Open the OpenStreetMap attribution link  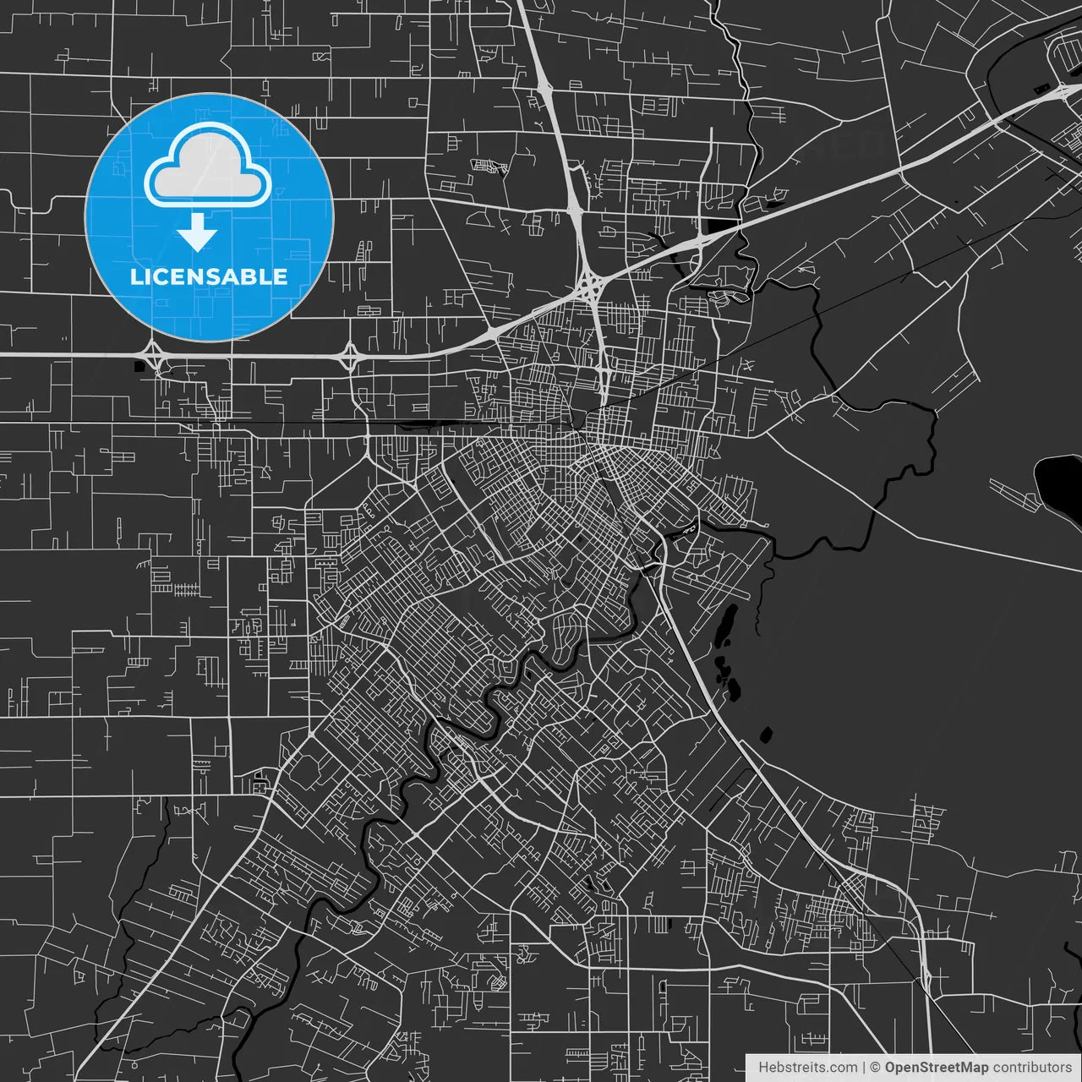[936, 1068]
